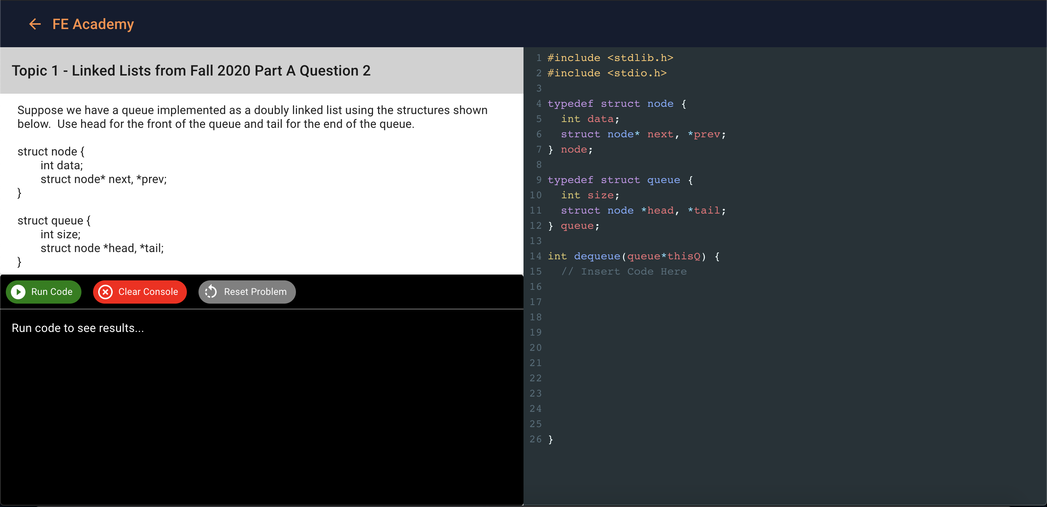Click the play icon inside Run Code
Image resolution: width=1047 pixels, height=507 pixels.
tap(18, 292)
